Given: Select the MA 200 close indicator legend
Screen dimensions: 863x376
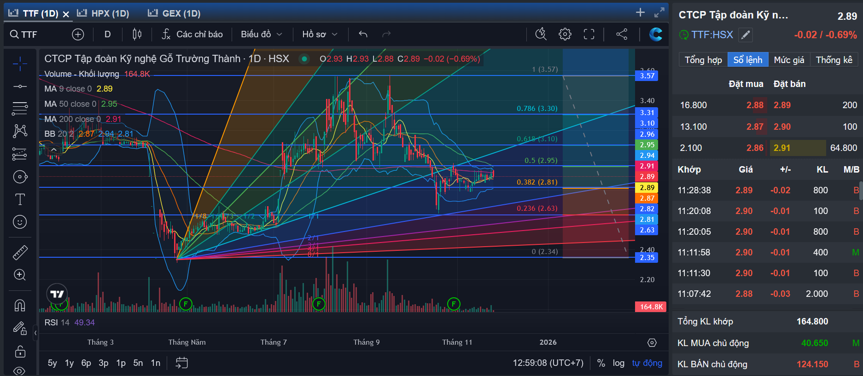Looking at the screenshot, I should click(x=83, y=119).
